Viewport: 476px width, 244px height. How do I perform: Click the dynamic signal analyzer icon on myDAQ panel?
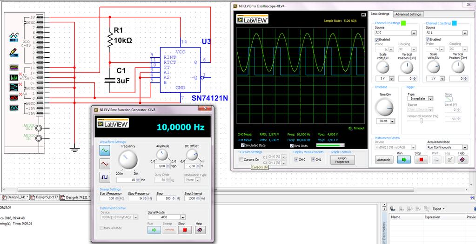tap(14, 77)
